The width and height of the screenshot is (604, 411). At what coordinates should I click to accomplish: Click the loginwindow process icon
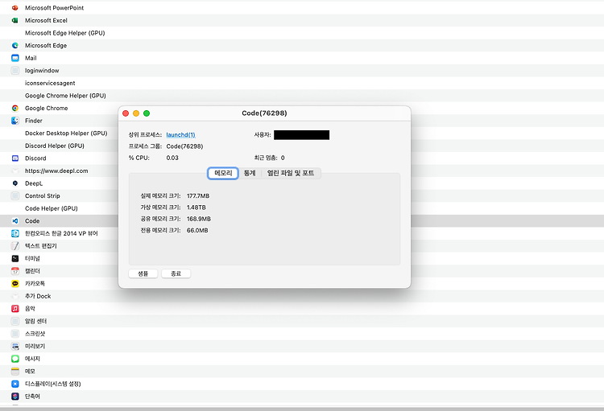point(15,71)
